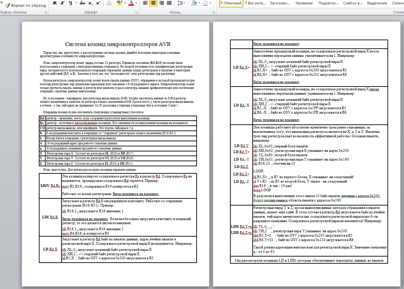Viewport: 404px width, 289px height.
Task: Click the 'LD Rd,X' table cell
Action: click(x=50, y=249)
